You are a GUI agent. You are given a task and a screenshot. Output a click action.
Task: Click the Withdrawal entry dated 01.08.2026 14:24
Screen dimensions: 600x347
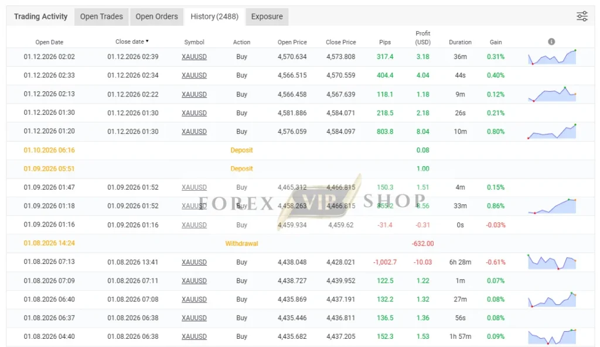pos(242,243)
